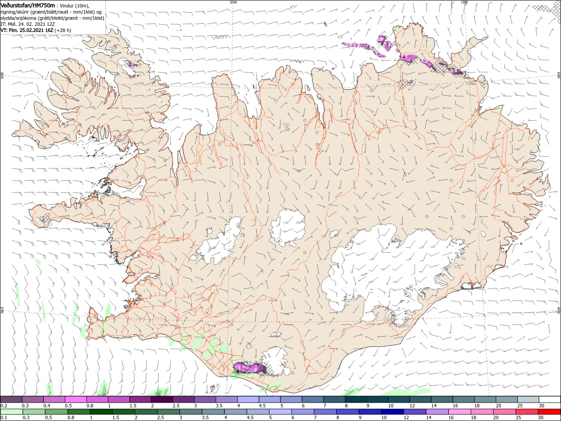Choose the navy lower swatch between 10 and 12
The width and height of the screenshot is (561, 421).
coord(392,412)
